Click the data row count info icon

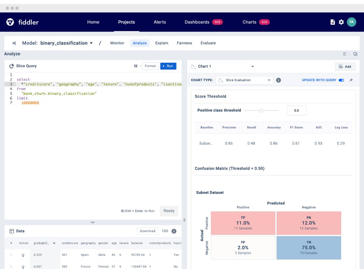tap(174, 231)
